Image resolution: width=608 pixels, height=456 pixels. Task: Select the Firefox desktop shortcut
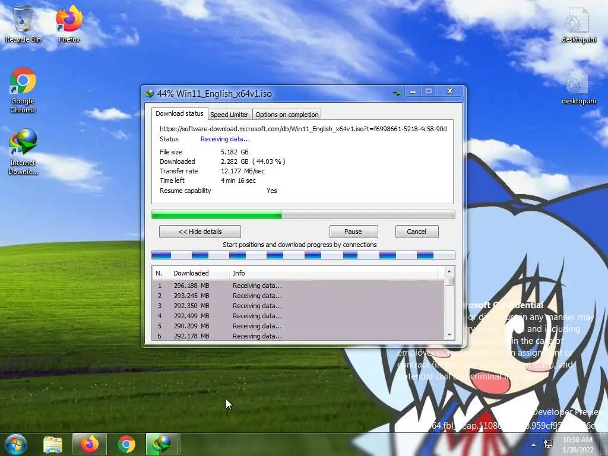(69, 24)
